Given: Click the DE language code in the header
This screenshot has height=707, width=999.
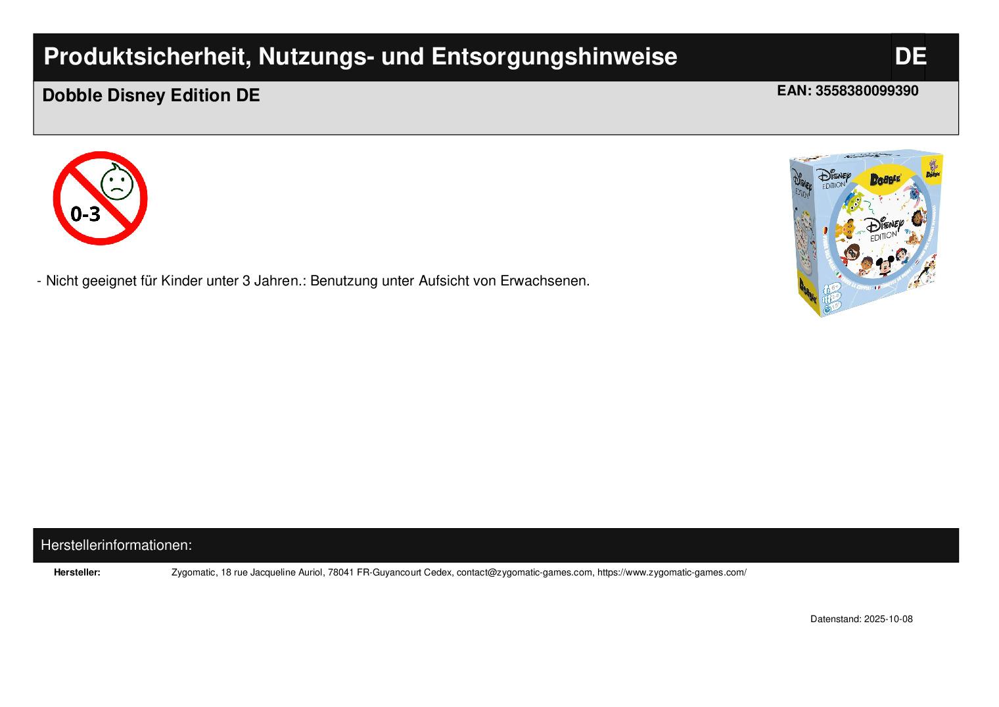Looking at the screenshot, I should [x=910, y=57].
